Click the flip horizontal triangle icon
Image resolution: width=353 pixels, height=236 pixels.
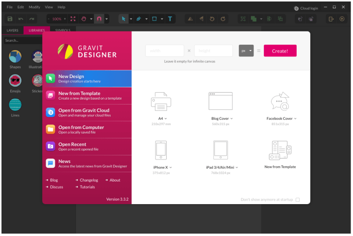(x=202, y=19)
